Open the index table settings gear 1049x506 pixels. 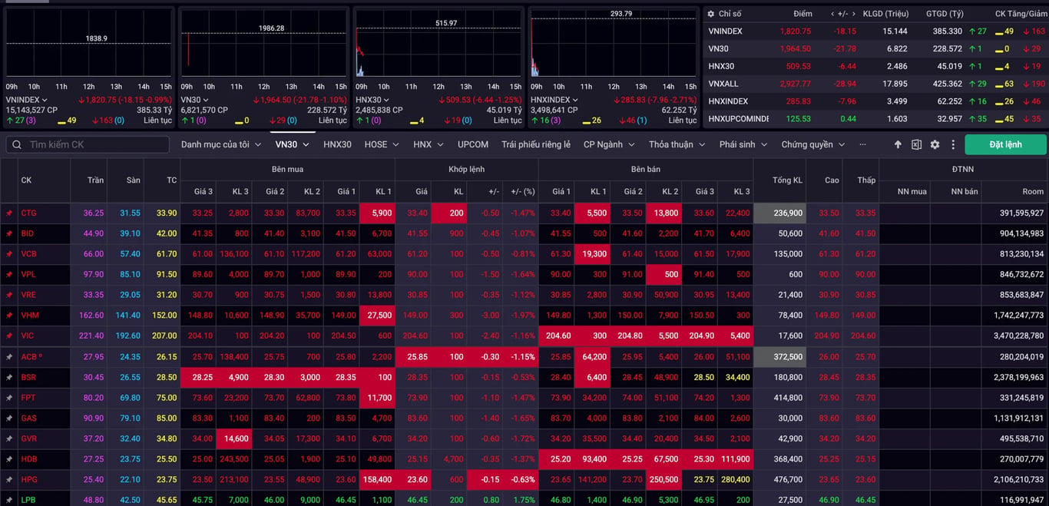(x=711, y=14)
